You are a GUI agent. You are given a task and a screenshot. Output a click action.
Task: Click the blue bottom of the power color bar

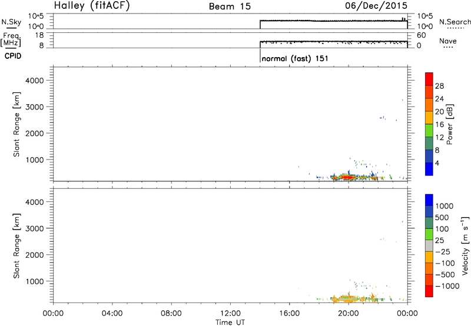click(429, 169)
